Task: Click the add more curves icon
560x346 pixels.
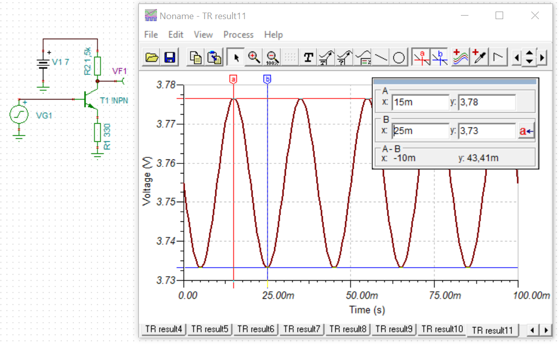Action: point(460,57)
